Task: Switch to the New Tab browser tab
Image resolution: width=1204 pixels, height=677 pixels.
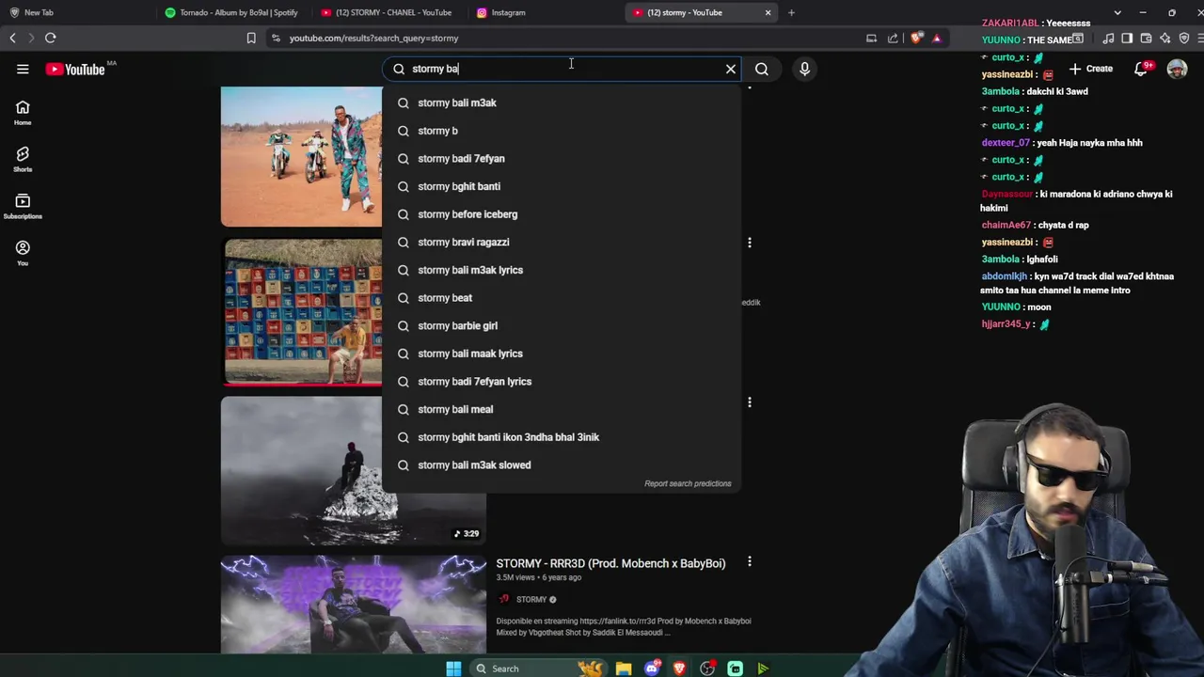Action: click(75, 12)
